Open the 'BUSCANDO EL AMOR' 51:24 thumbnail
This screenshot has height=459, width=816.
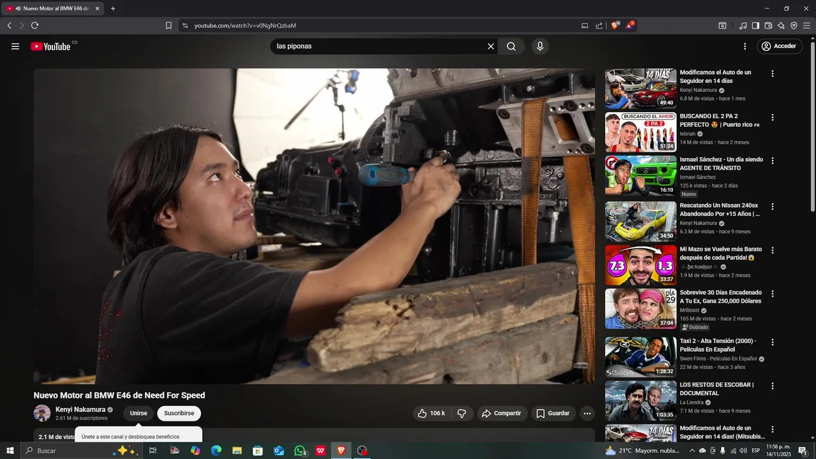(x=641, y=132)
